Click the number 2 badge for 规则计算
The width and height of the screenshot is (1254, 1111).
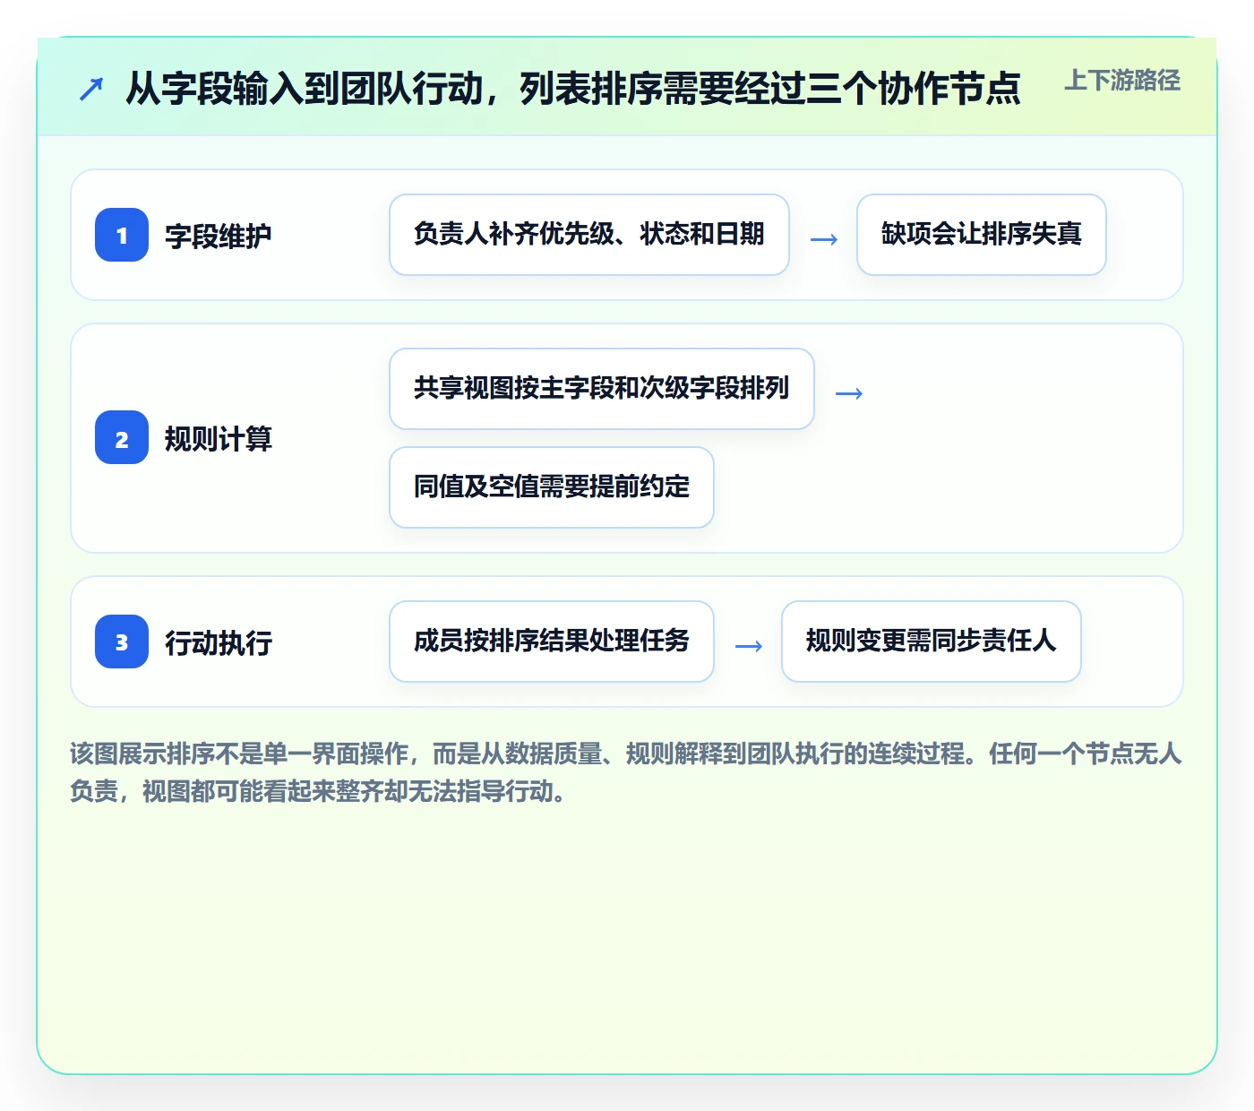tap(122, 437)
